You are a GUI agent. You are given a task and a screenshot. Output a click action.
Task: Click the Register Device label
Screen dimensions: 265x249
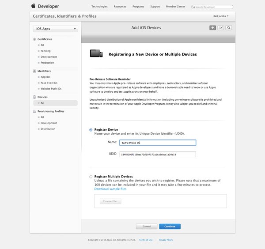pos(106,129)
